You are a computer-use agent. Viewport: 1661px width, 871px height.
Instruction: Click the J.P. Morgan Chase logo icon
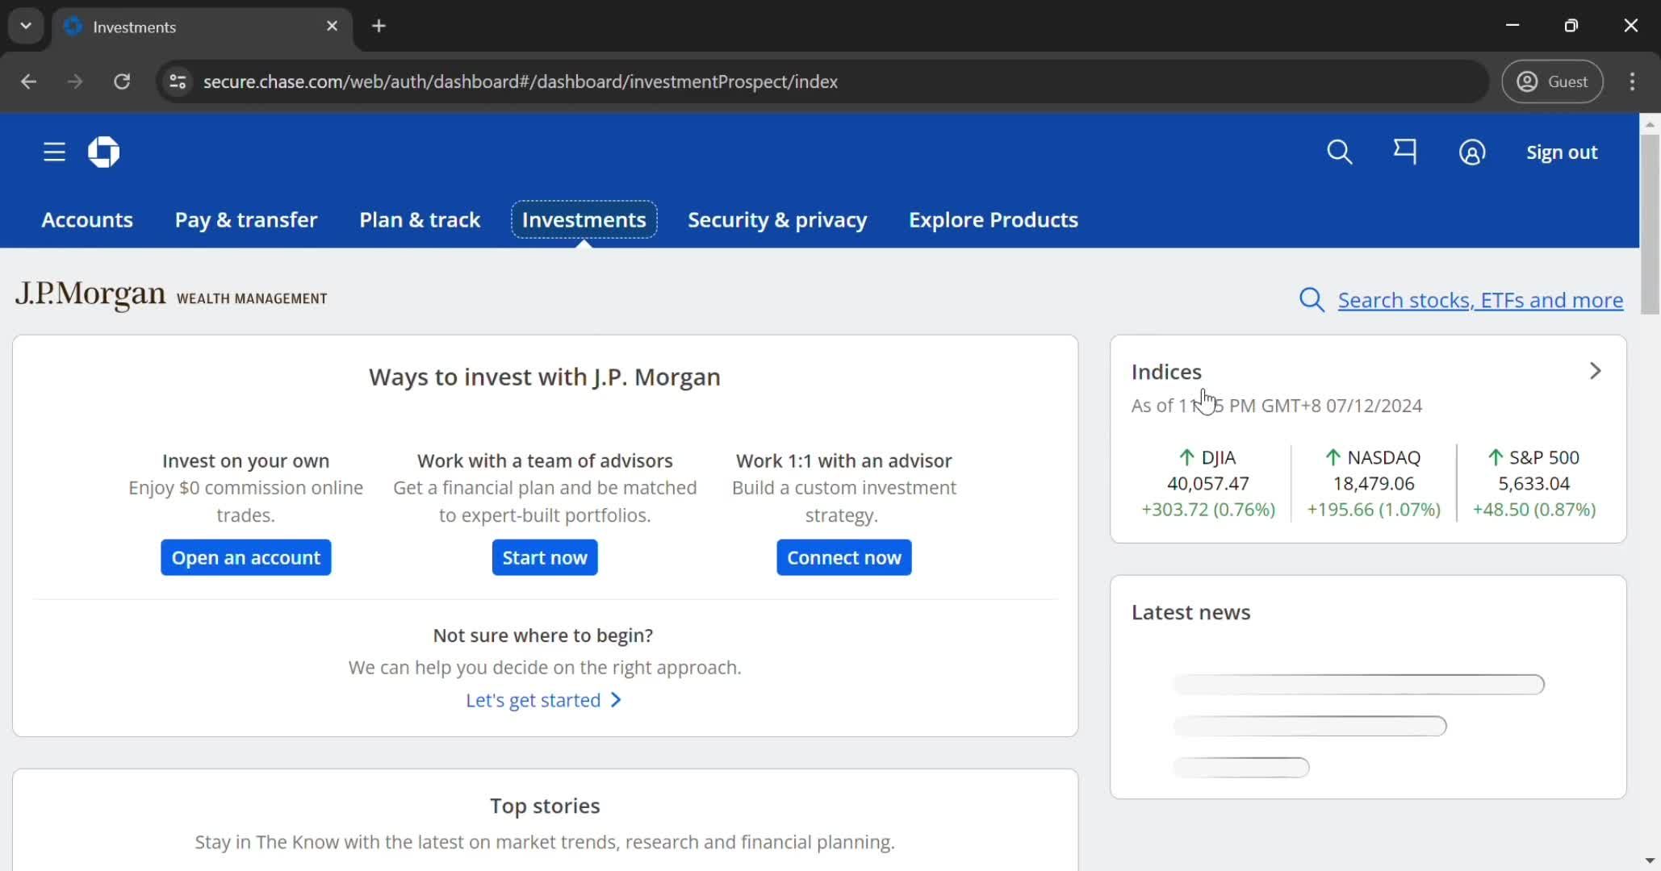103,152
